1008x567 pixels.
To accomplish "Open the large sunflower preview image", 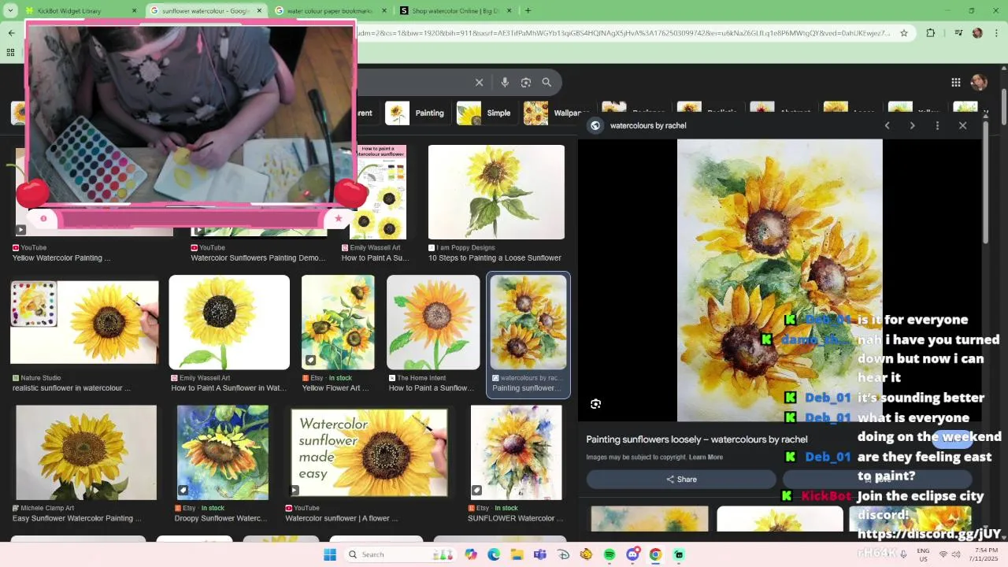I will 780,280.
